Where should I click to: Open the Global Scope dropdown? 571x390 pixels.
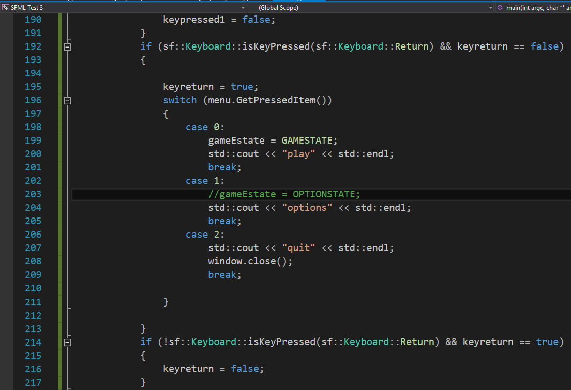pos(490,8)
